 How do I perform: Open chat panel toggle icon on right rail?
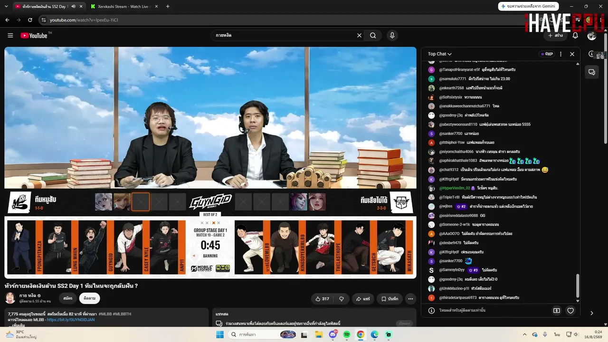point(592,72)
